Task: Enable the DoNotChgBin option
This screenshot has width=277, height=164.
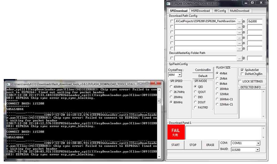Action: coord(242,74)
